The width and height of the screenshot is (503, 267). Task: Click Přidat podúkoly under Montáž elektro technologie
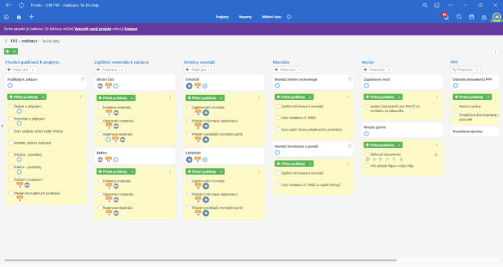pyautogui.click(x=291, y=97)
